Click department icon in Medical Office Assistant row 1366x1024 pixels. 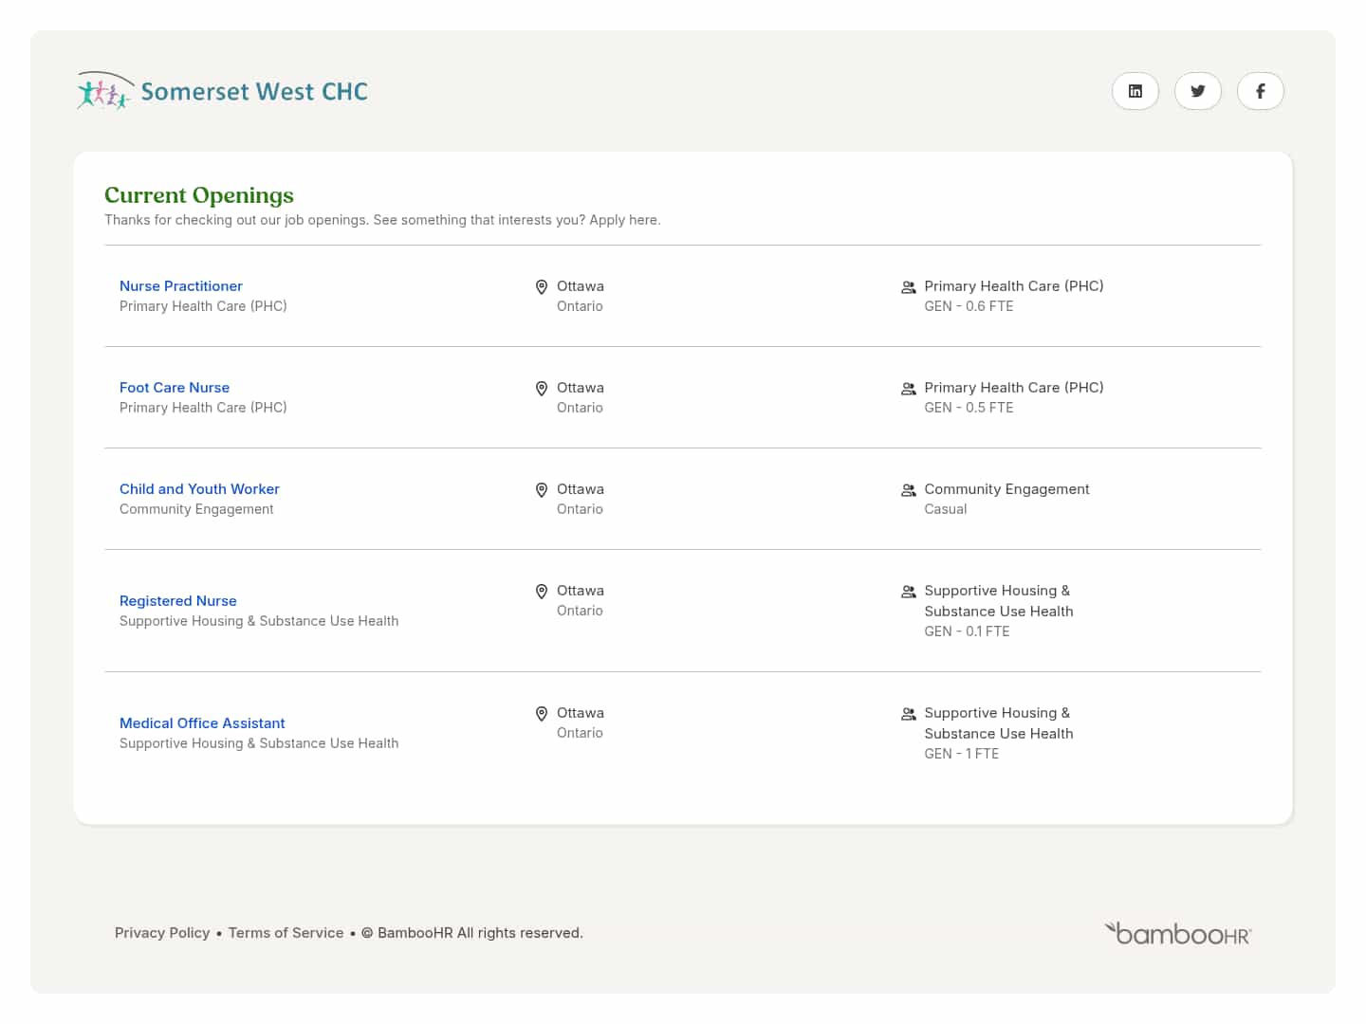[x=908, y=714]
